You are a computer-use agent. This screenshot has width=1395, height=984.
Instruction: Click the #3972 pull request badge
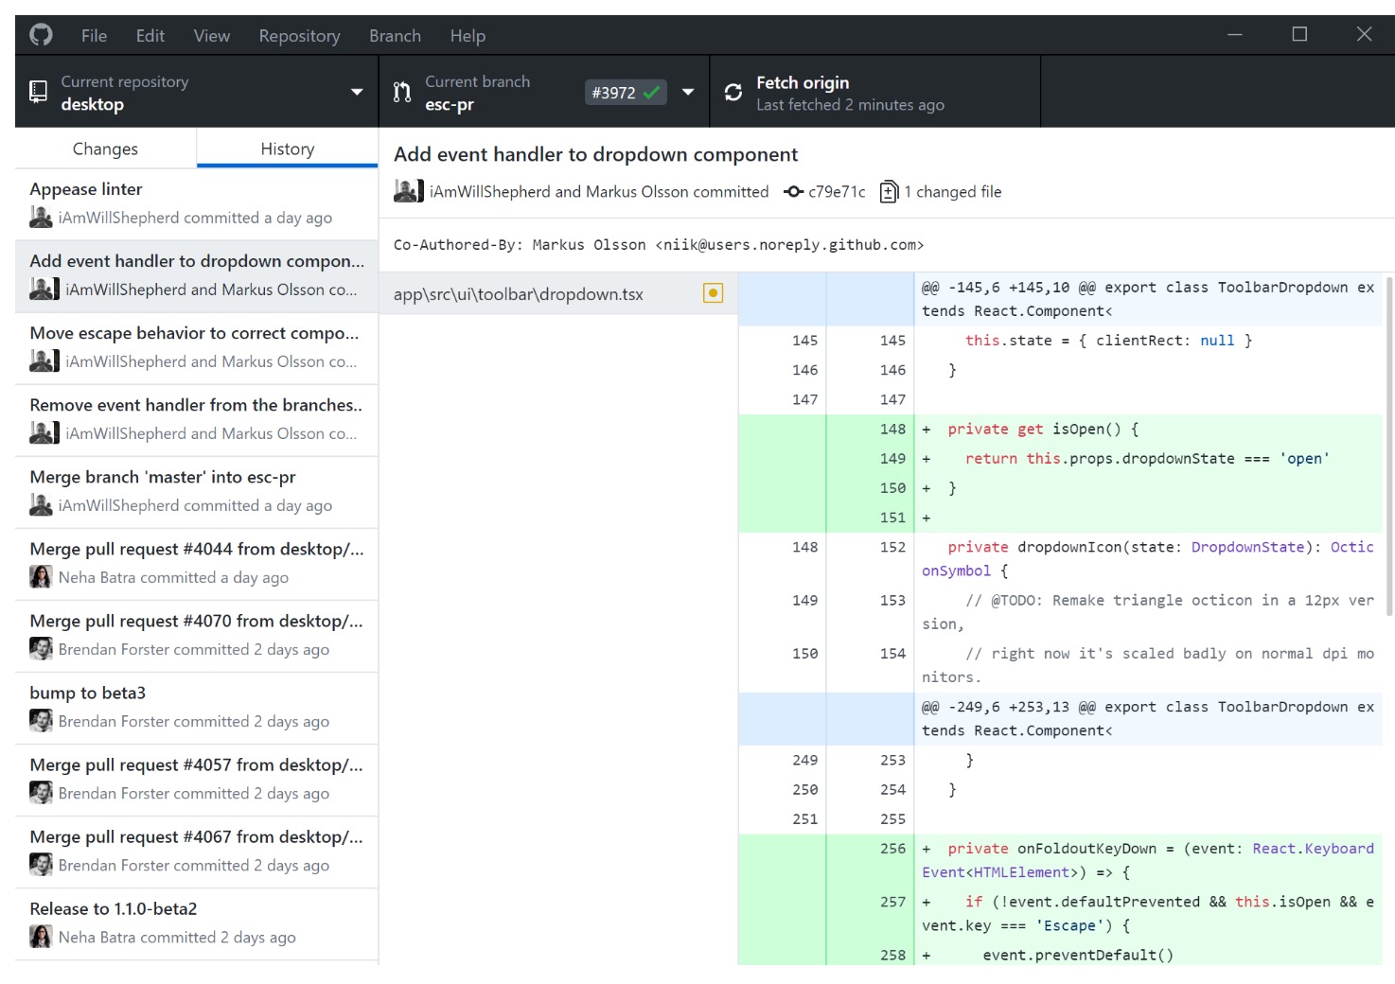point(626,92)
